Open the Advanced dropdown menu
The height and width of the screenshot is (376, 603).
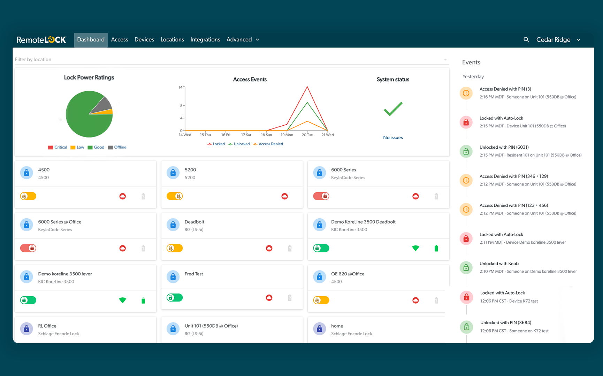click(243, 40)
